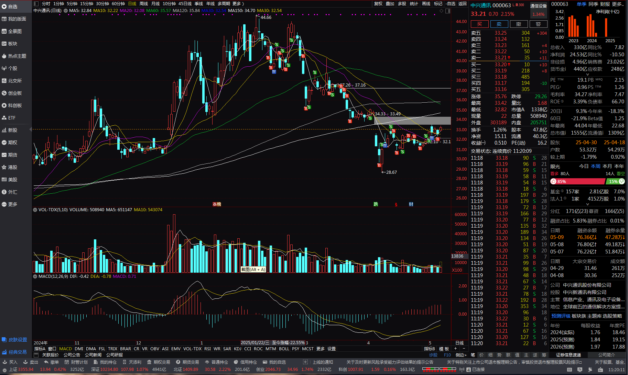Switch to 公司简介 tab
Viewport: 628px width, 375px height.
607,355
